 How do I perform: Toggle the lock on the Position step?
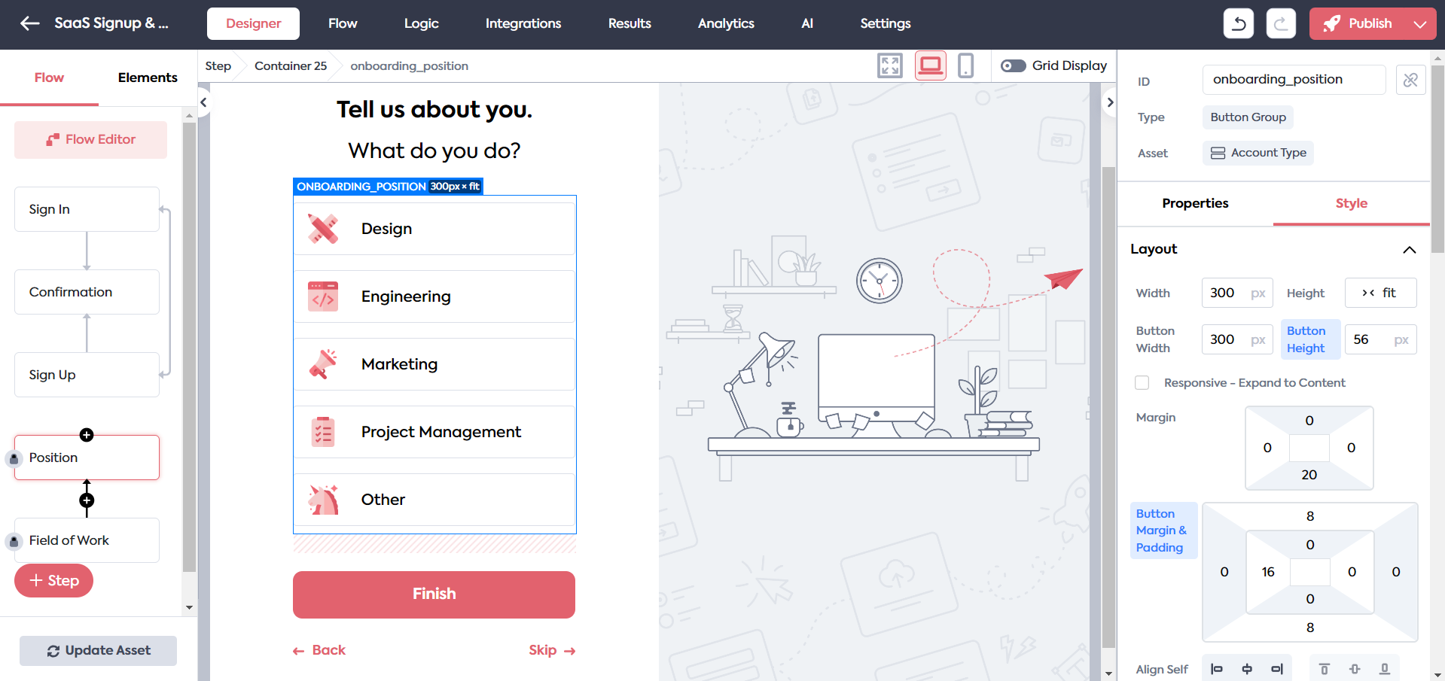click(15, 458)
